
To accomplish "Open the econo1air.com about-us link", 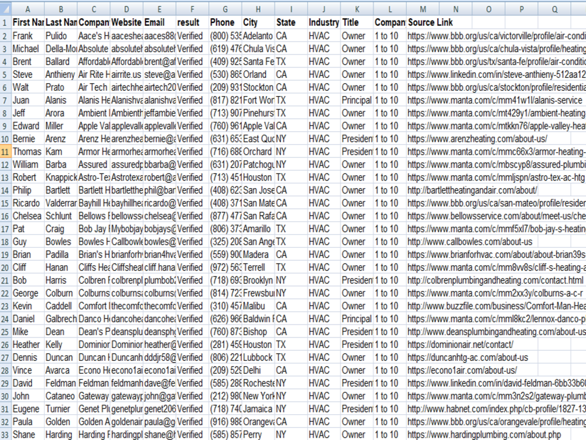I will pos(462,370).
